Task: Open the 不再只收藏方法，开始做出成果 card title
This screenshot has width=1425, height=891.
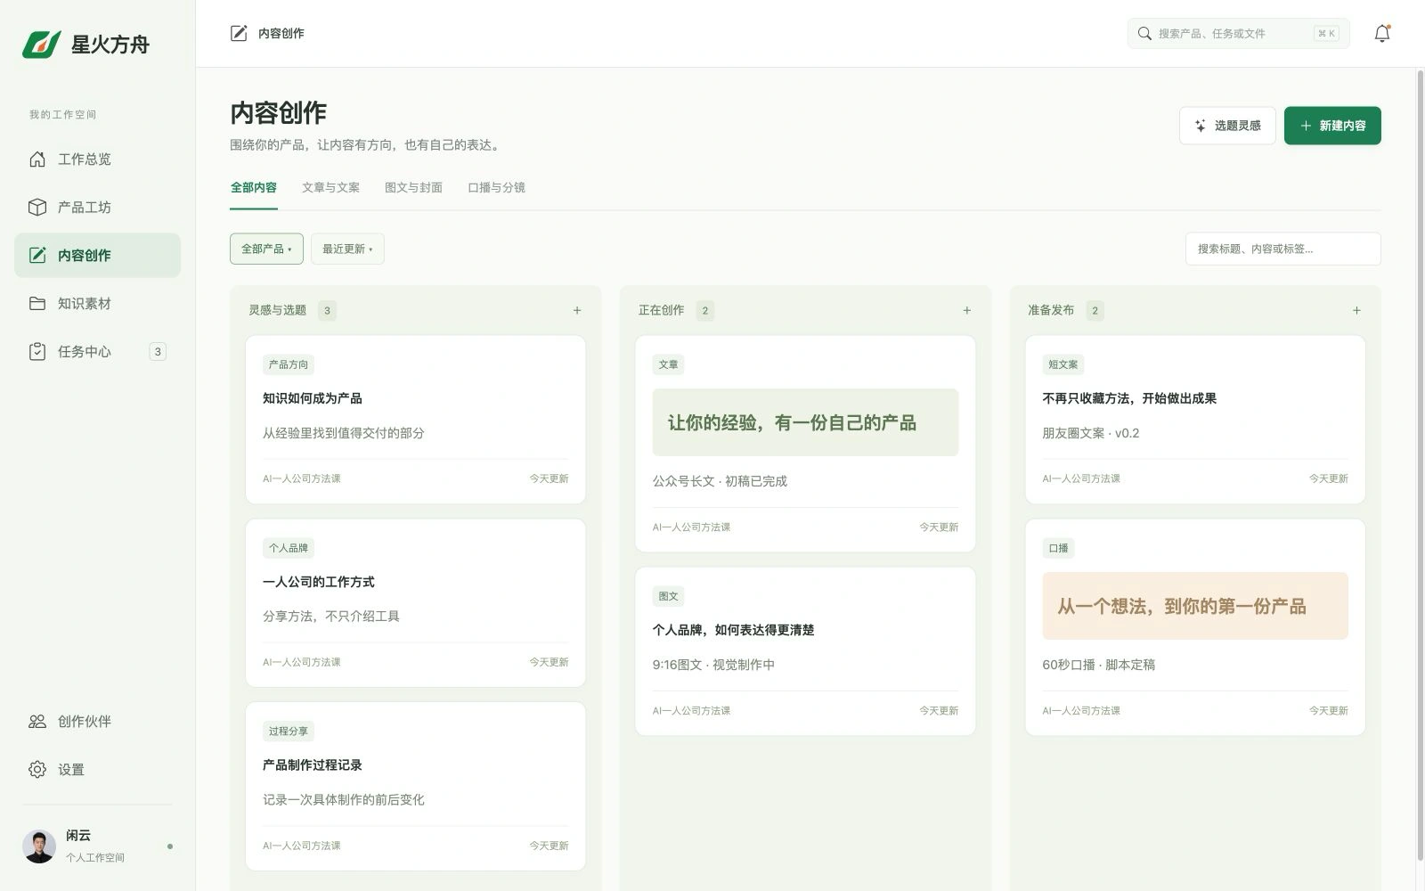Action: [x=1129, y=399]
